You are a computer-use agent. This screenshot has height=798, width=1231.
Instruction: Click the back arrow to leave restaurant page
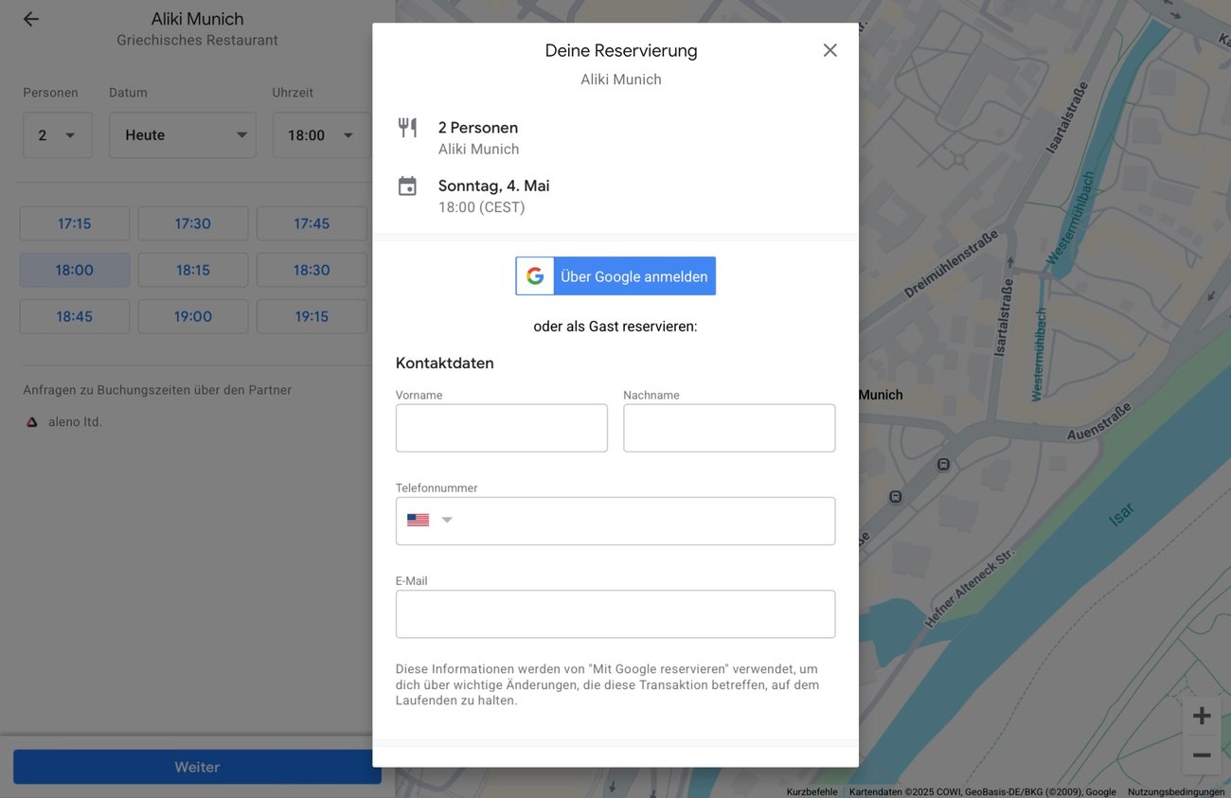(30, 18)
